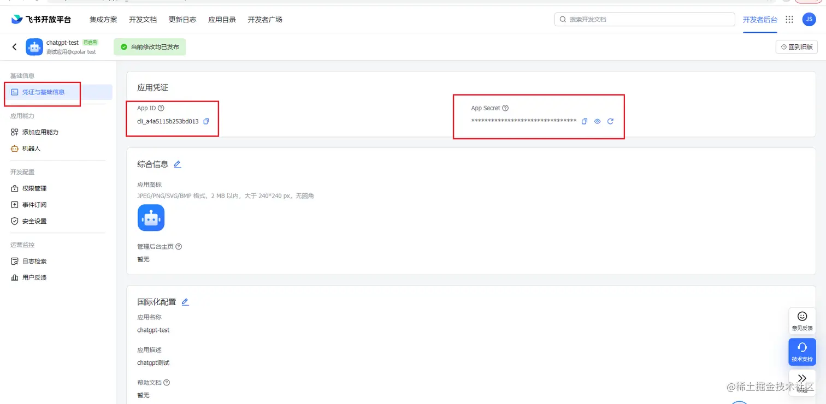Open 集成方案 in top navigation
Image resolution: width=826 pixels, height=404 pixels.
tap(103, 20)
